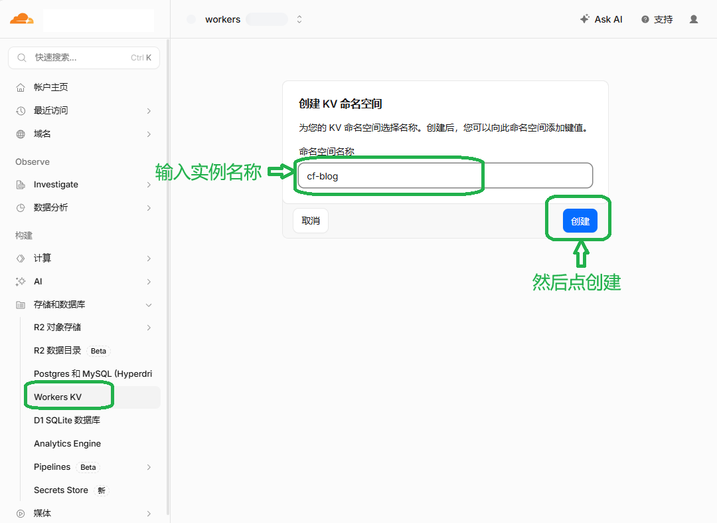Expand the Investigate submenu chevron
Image resolution: width=717 pixels, height=523 pixels.
pos(149,185)
